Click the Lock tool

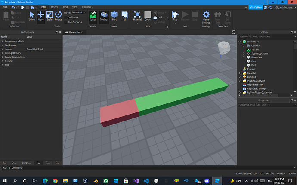tap(158, 18)
